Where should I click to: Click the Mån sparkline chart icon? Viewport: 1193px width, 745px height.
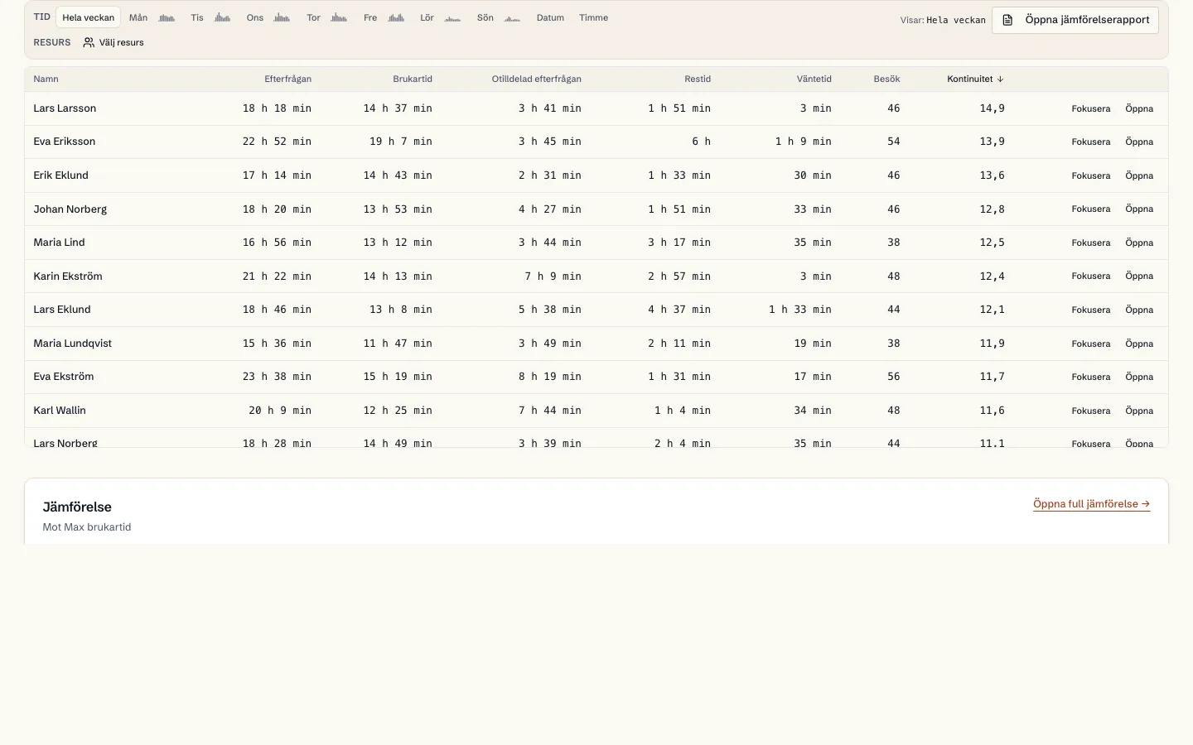coord(167,17)
